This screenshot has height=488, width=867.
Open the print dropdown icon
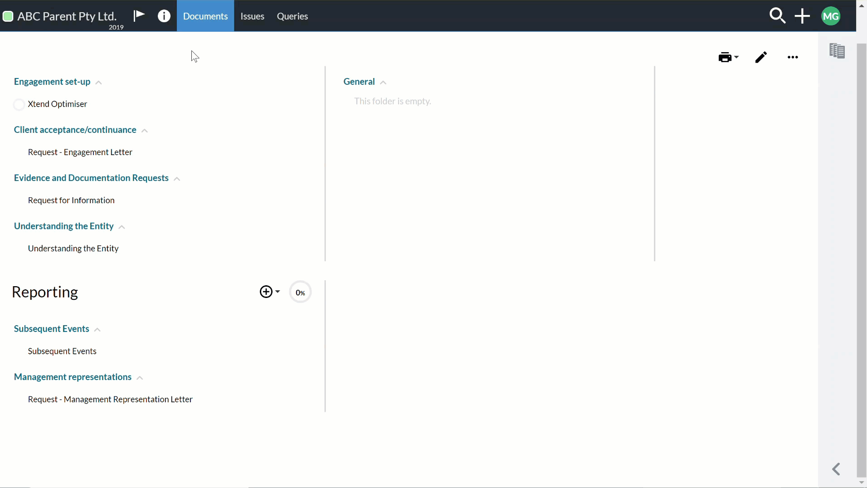[728, 57]
